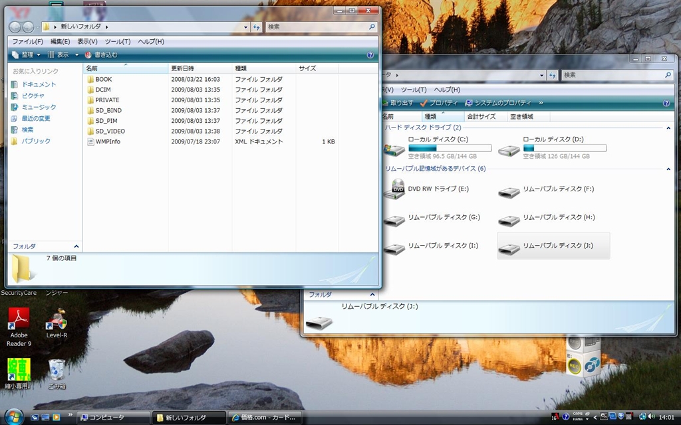Open the DVD RW drive (E:)
This screenshot has width=681, height=425.
click(x=438, y=189)
